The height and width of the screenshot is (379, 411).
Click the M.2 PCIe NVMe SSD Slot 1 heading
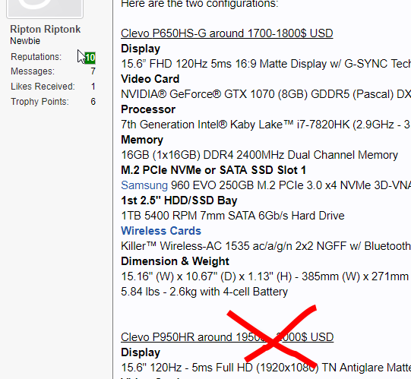click(213, 170)
